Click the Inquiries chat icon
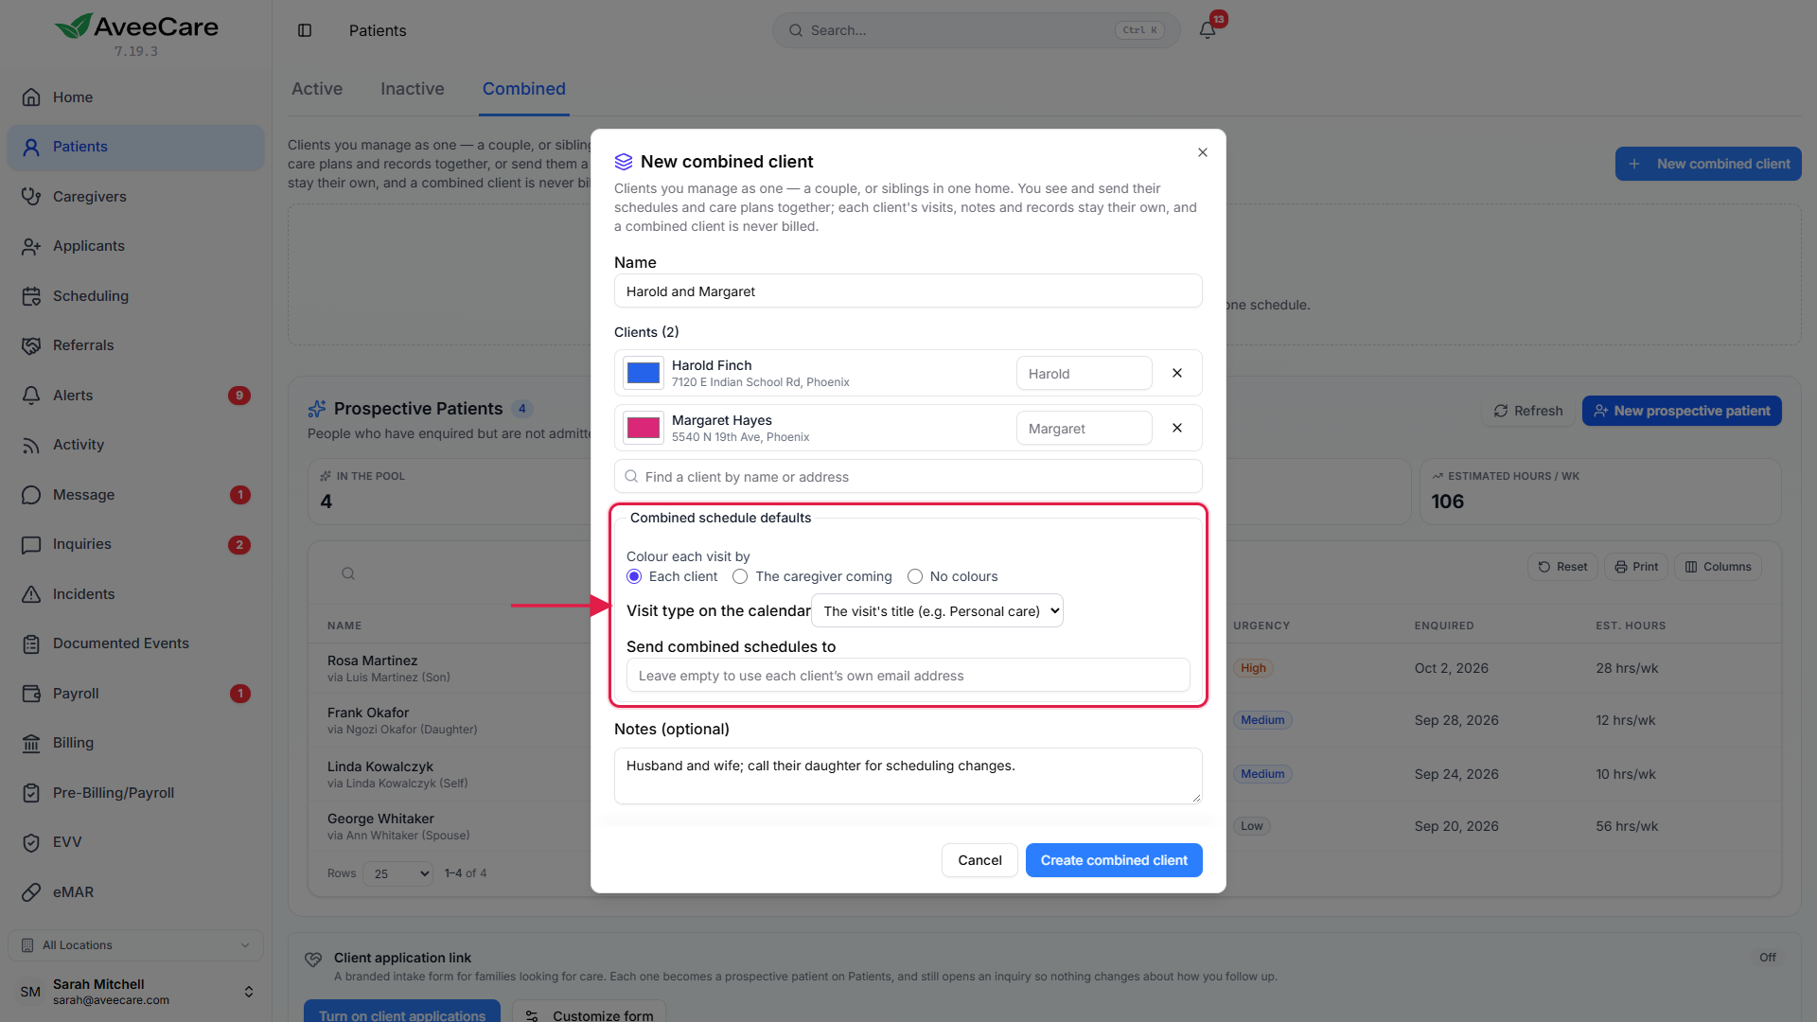Screen dimensions: 1817x1022 [31, 544]
